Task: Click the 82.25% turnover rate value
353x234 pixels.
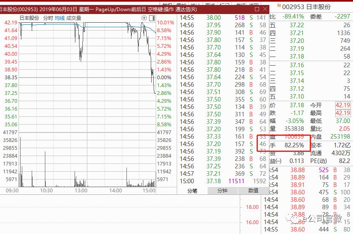Action: [294, 145]
